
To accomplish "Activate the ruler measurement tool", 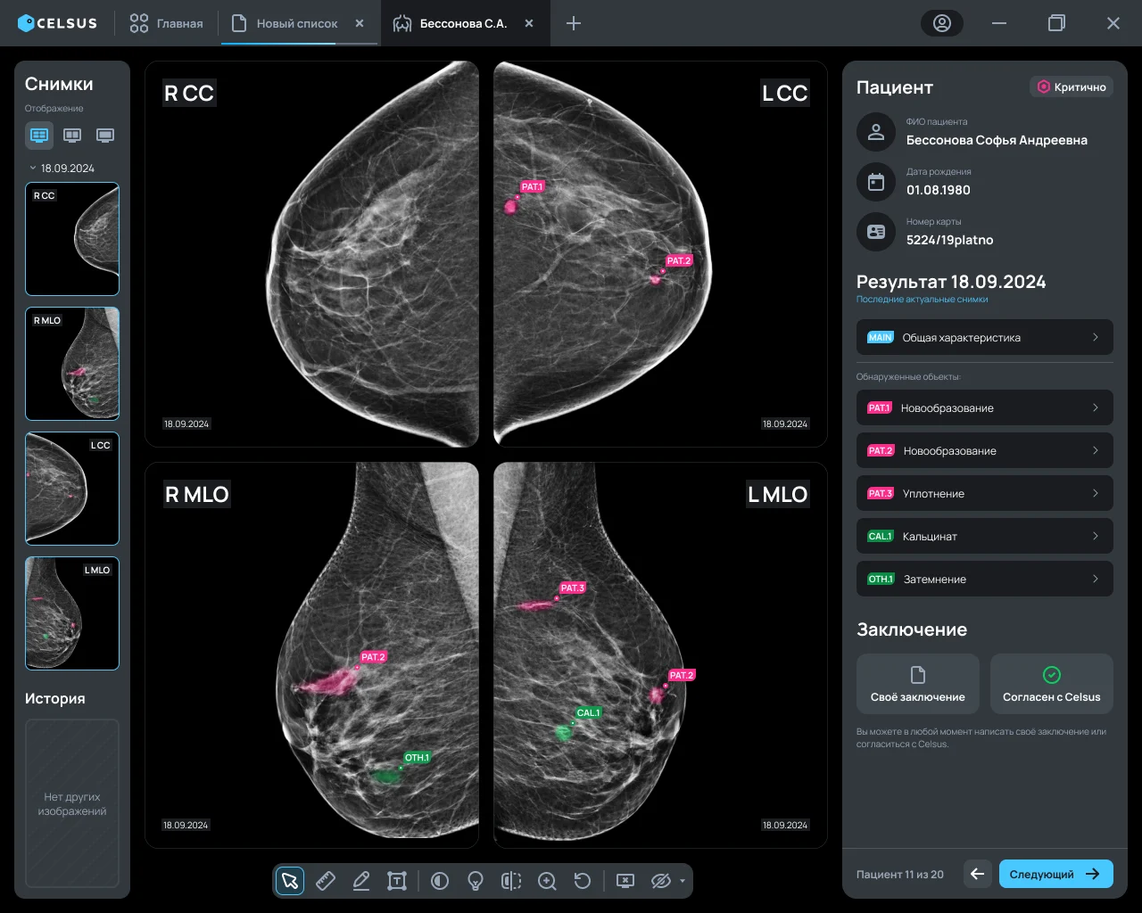I will pos(326,881).
